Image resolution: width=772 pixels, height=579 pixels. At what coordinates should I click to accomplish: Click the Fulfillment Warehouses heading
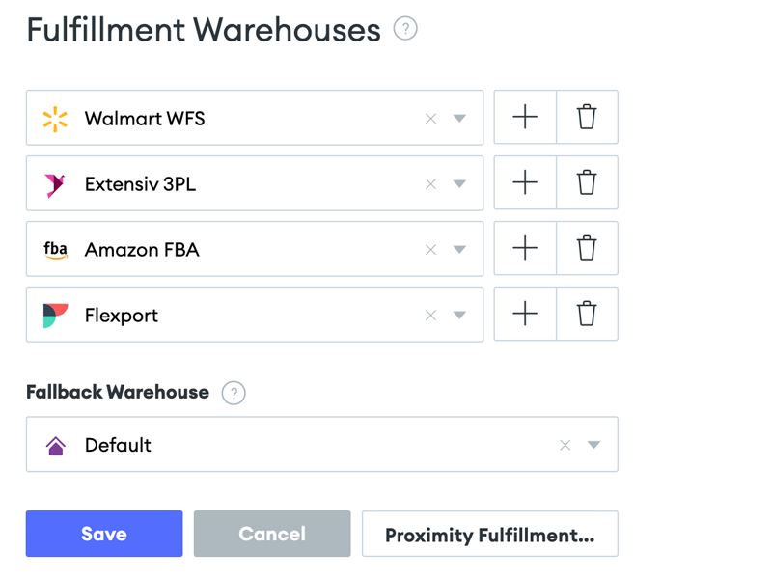coord(204,30)
